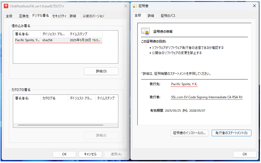Click horizontal scrollbar in カタログの署名 list
The height and width of the screenshot is (163, 261).
click(x=61, y=125)
